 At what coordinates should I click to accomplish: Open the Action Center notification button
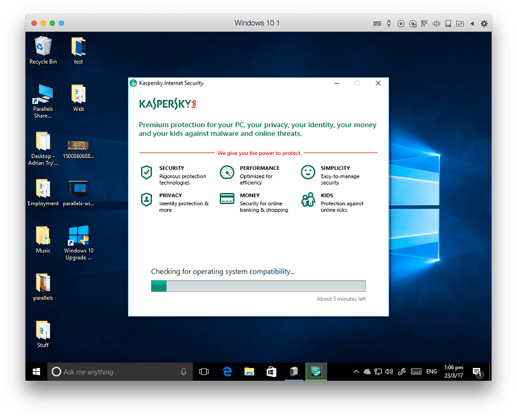click(x=478, y=372)
